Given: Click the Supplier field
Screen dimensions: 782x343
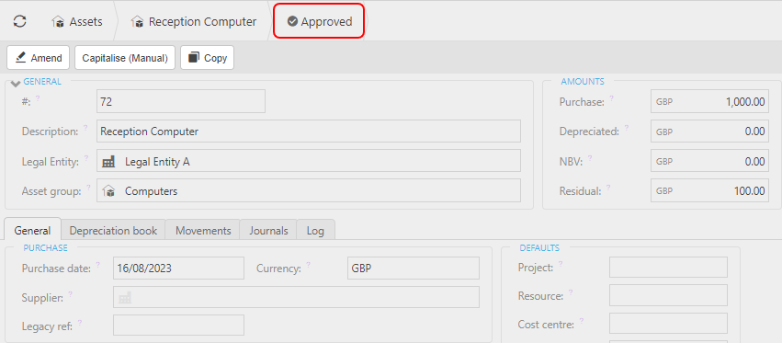Looking at the screenshot, I should [296, 297].
